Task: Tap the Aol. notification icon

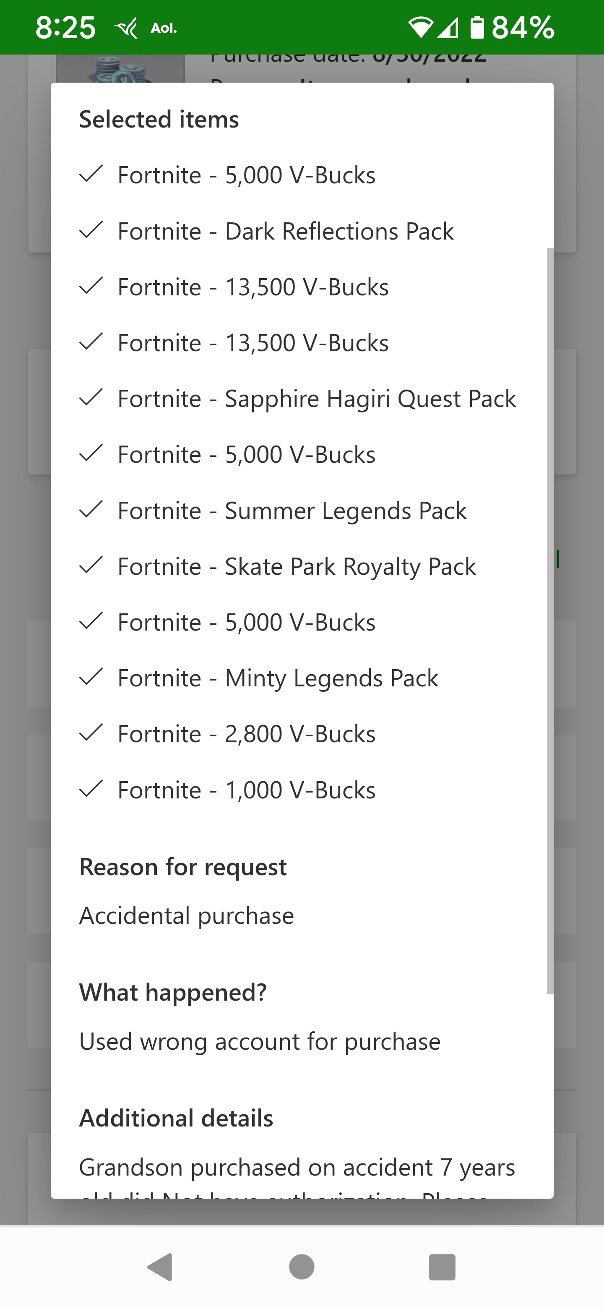Action: click(x=164, y=29)
